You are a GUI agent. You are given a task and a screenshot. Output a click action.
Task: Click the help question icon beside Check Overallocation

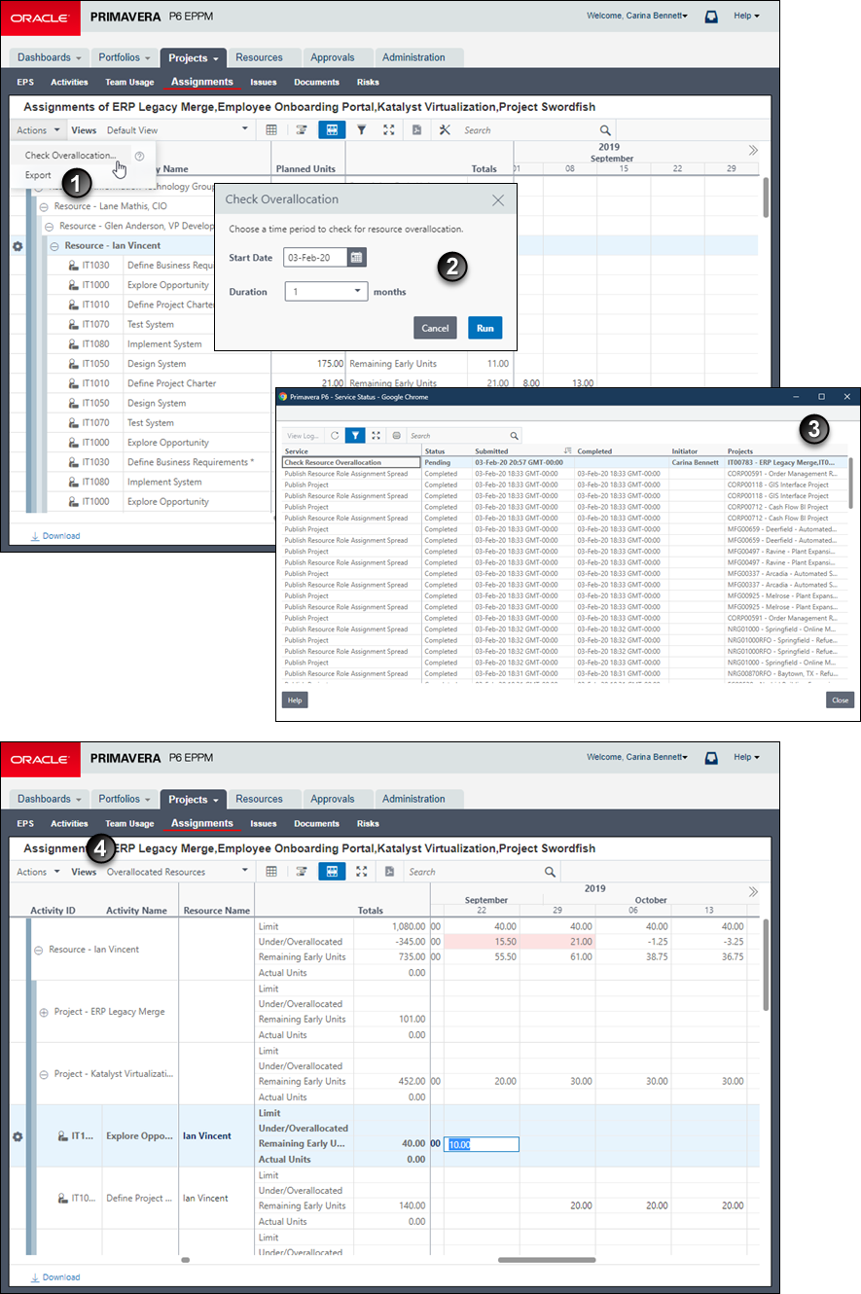[x=139, y=156]
